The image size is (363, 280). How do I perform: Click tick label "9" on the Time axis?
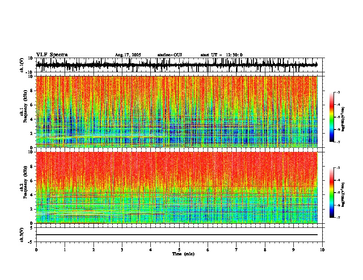293,250
